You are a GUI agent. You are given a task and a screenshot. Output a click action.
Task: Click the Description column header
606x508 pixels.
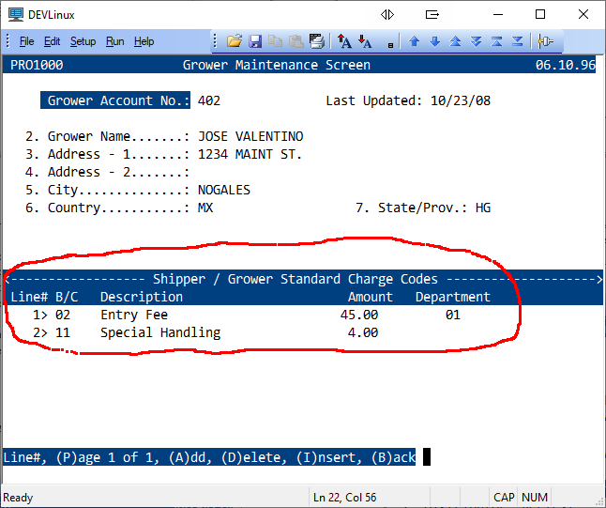point(142,297)
